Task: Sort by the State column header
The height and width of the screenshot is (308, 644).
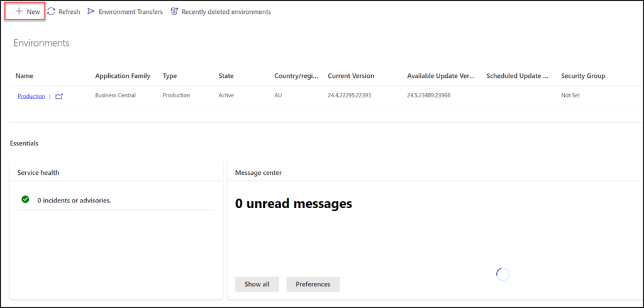Action: [x=226, y=76]
